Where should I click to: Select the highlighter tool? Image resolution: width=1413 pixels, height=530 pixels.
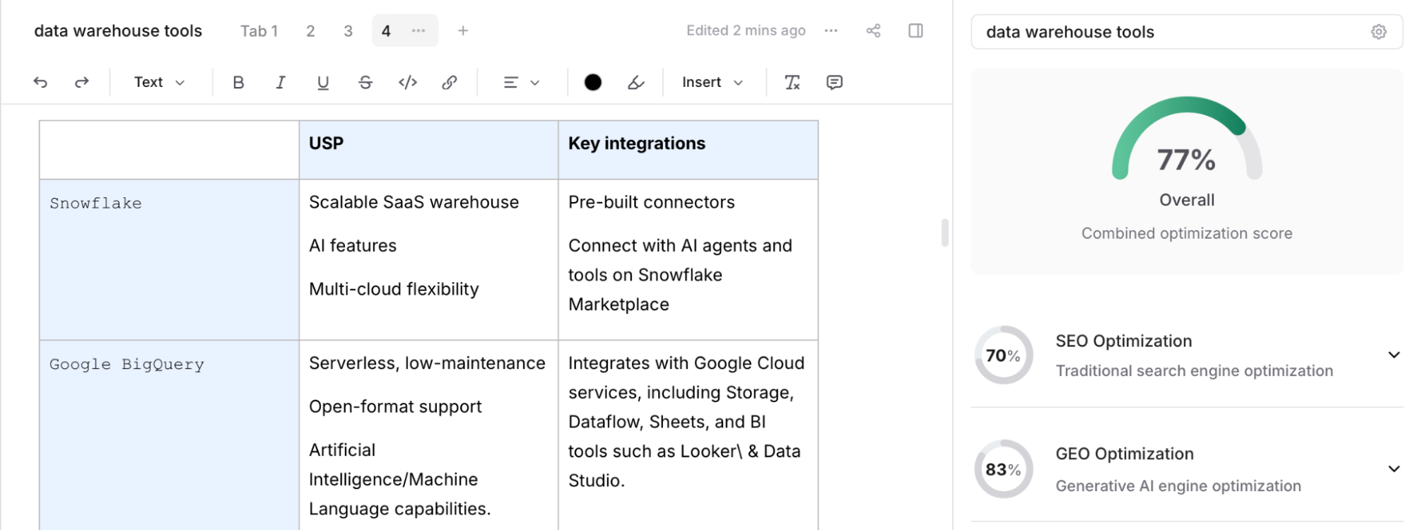point(636,83)
